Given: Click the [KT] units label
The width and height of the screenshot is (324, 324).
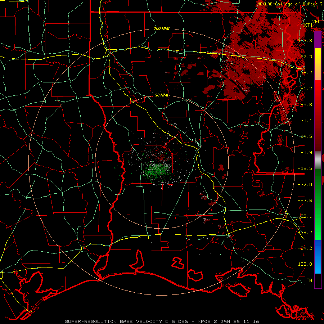Looking at the screenshot, I should pyautogui.click(x=307, y=25).
